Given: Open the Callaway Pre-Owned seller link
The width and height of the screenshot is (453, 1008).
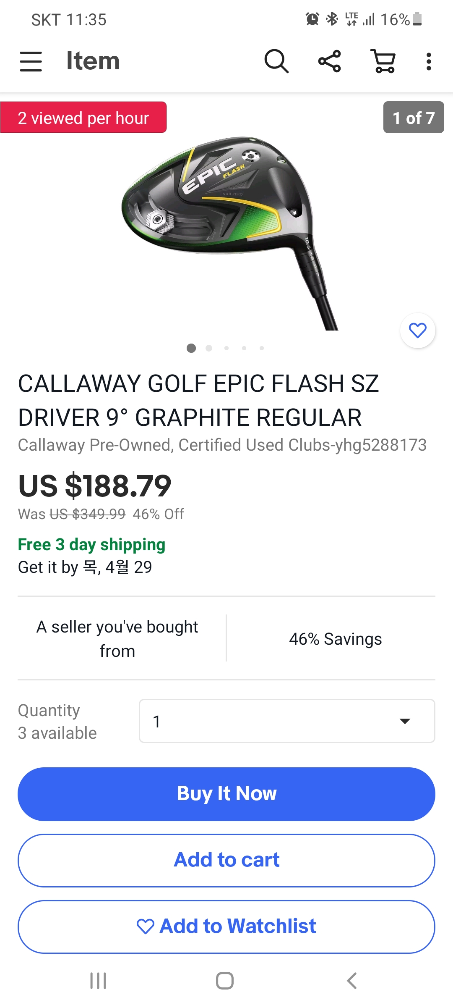Looking at the screenshot, I should 222,445.
